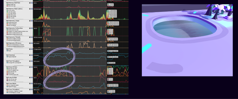Click green dot beside Read stall rate

click(7, 4)
